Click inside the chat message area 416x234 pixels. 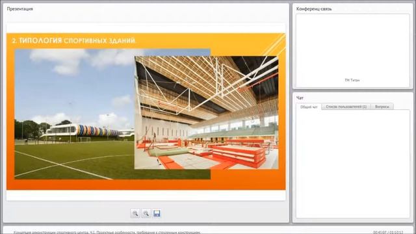point(353,164)
